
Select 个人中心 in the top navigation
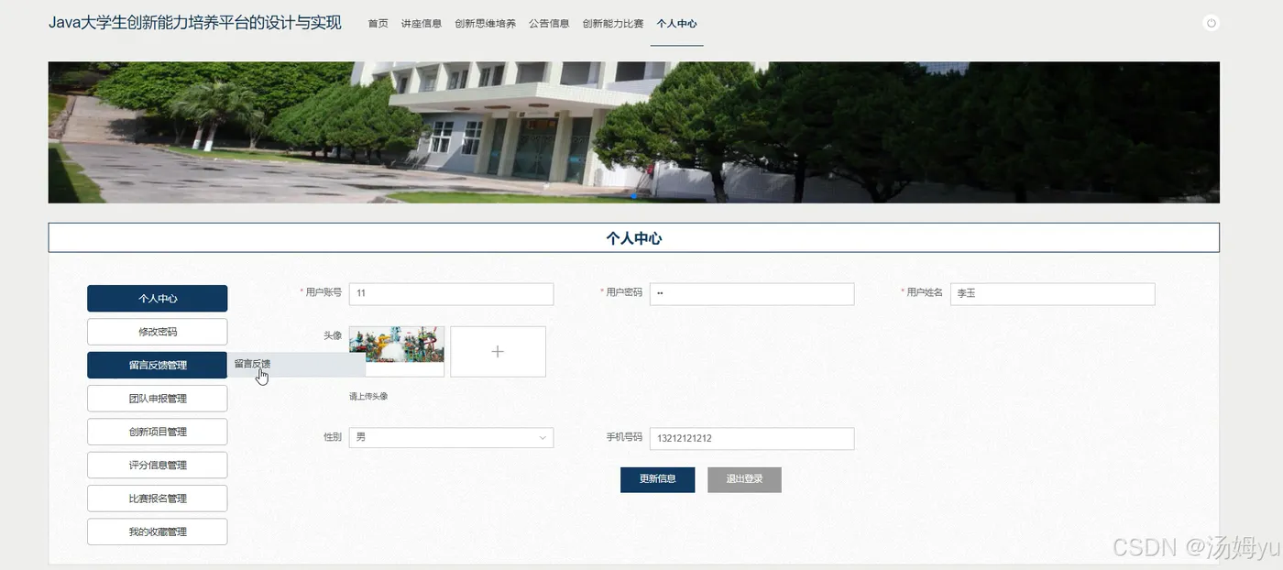click(676, 24)
